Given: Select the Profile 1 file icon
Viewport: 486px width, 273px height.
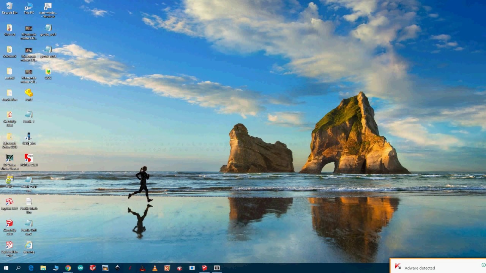Looking at the screenshot, I should pyautogui.click(x=29, y=117).
